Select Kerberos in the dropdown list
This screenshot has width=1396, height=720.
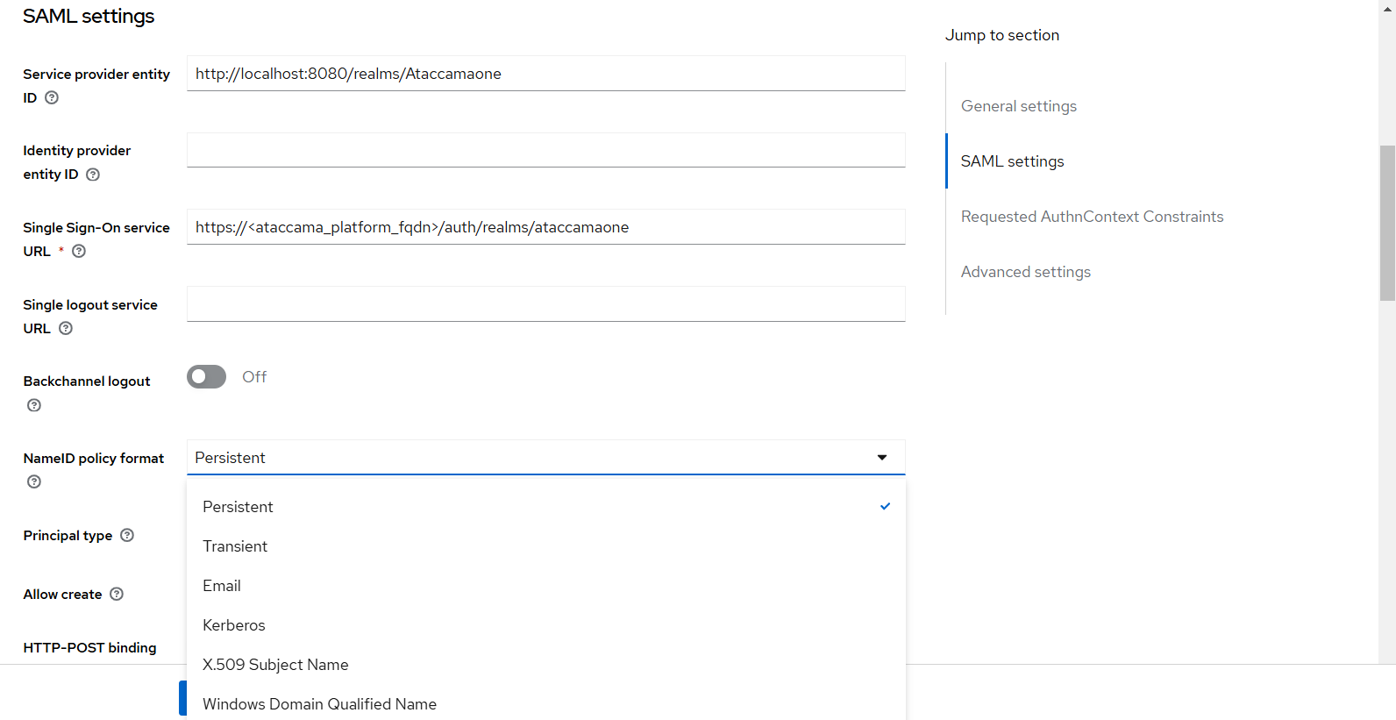pos(234,625)
